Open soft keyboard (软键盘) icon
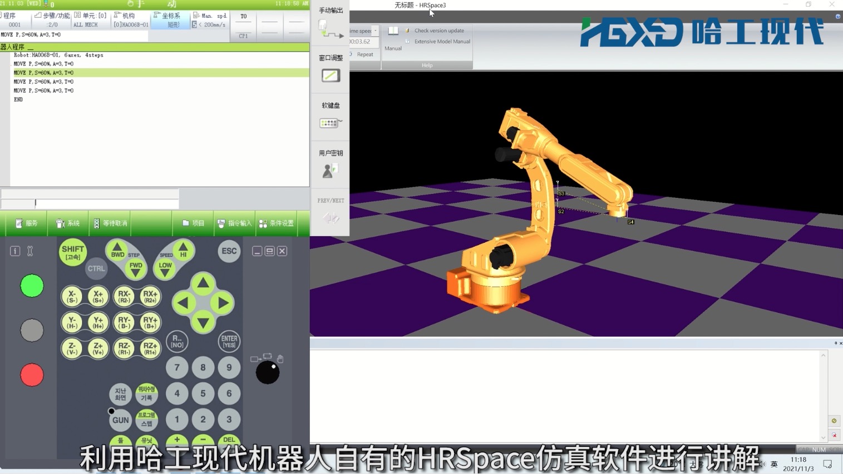843x474 pixels. pyautogui.click(x=331, y=123)
